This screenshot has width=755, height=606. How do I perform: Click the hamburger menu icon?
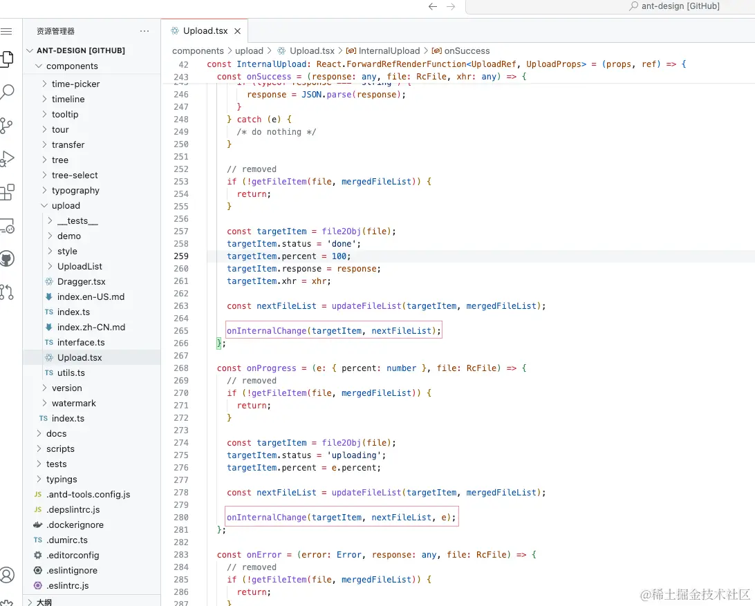[6, 31]
